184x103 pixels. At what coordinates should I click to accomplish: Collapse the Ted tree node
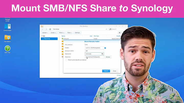pyautogui.click(x=42, y=36)
